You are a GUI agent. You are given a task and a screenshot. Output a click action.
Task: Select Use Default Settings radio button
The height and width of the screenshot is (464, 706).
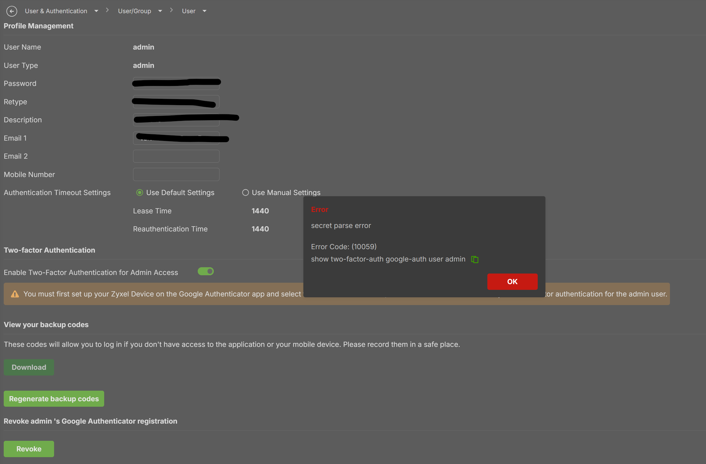(x=139, y=193)
